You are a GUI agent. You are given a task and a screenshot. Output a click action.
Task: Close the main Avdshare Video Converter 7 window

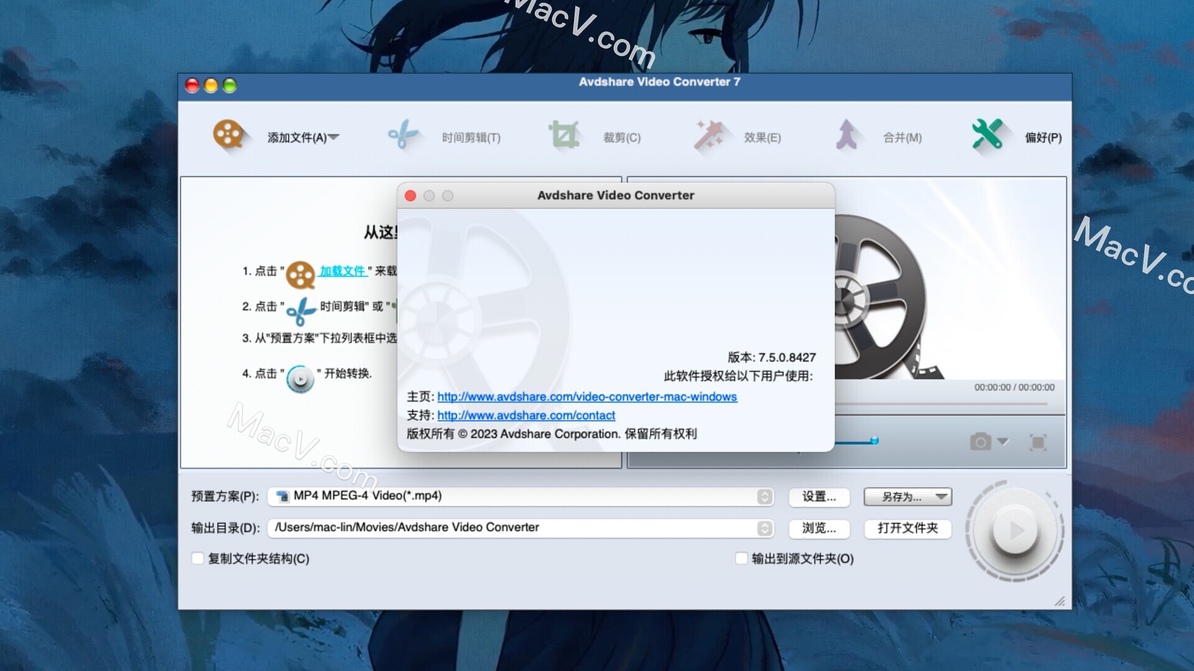click(193, 85)
